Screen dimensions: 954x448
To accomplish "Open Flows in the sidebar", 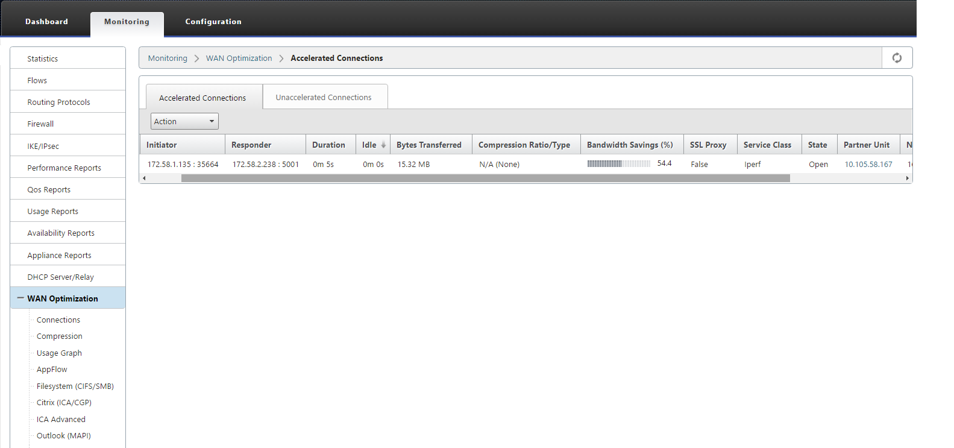I will click(67, 80).
